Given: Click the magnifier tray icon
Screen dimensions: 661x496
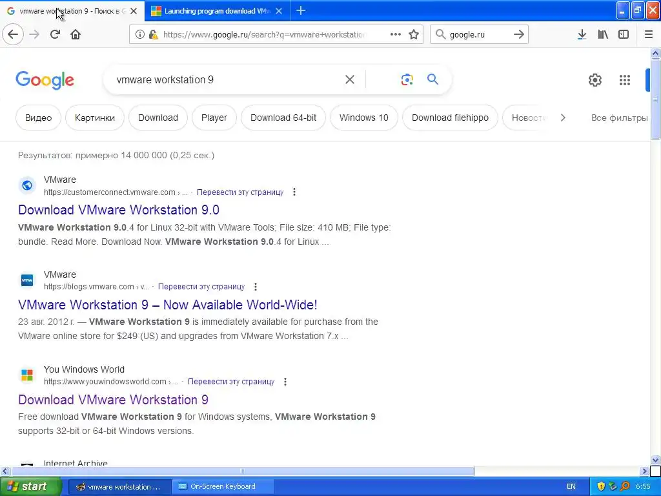Looking at the screenshot, I should [625, 486].
